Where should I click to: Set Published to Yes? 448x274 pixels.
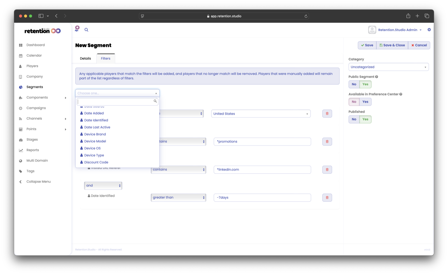[365, 119]
